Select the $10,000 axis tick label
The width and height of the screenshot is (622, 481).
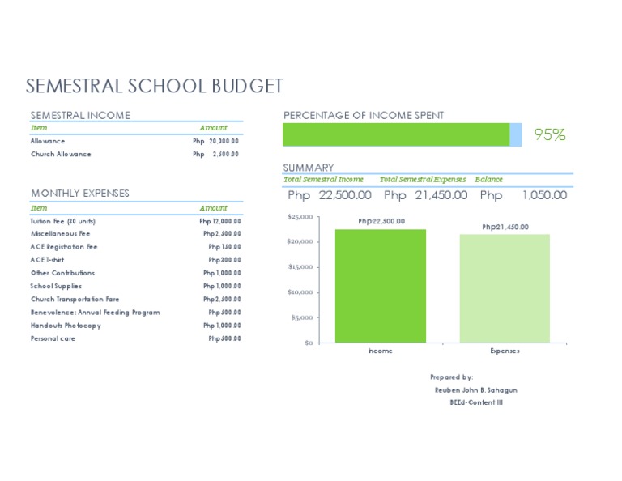pos(300,292)
